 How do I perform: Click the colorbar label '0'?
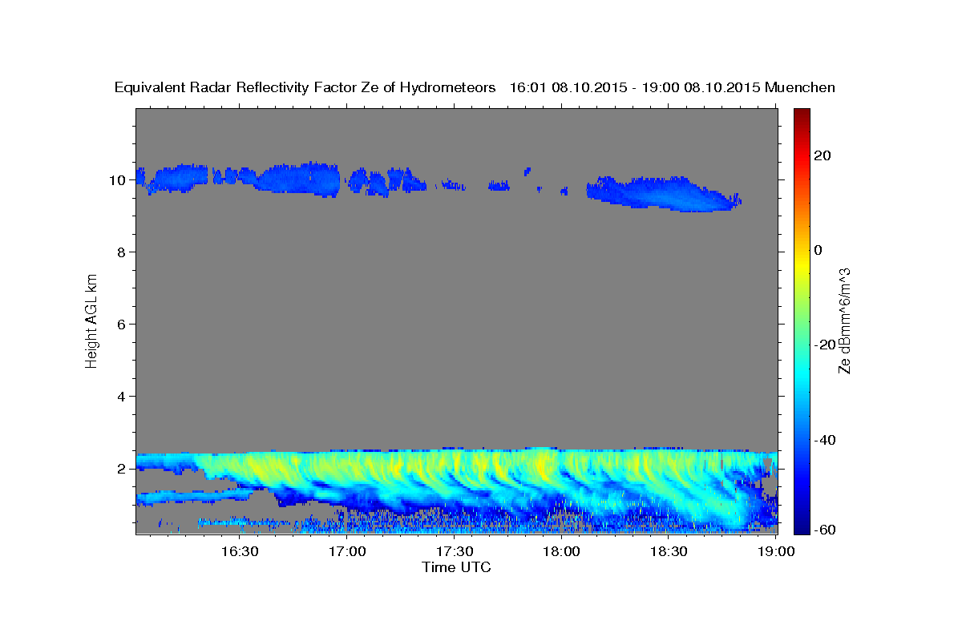pos(818,250)
